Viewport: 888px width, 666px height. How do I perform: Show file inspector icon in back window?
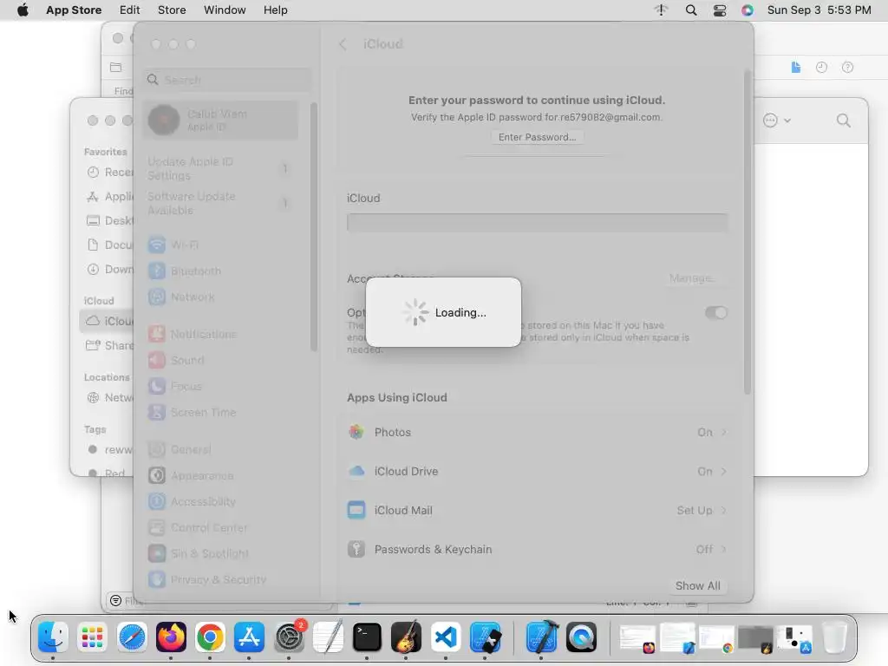tap(796, 68)
